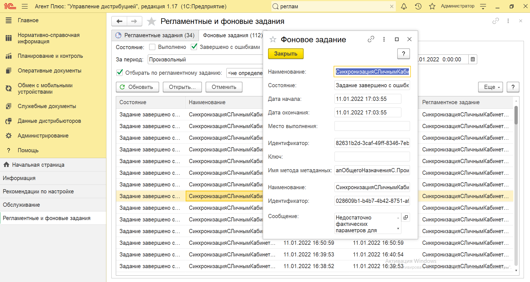Open the За период dropdown field
The image size is (530, 282).
pos(205,59)
